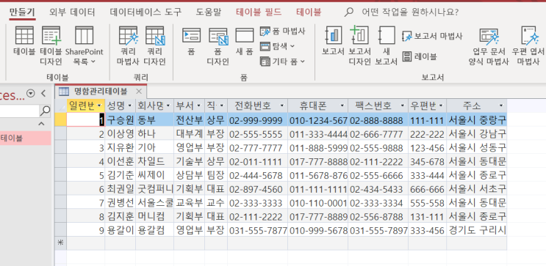The image size is (546, 266).
Task: Click the fax cell 031-555-7897
Action: [378, 230]
